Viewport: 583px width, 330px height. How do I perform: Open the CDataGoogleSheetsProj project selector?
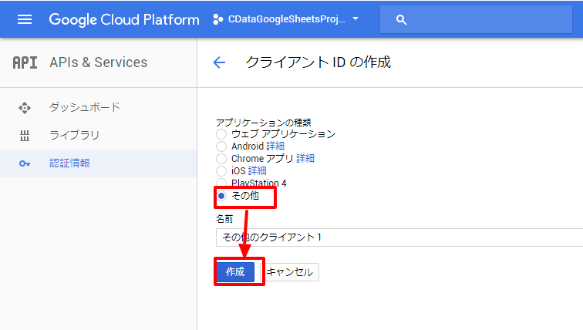[286, 19]
